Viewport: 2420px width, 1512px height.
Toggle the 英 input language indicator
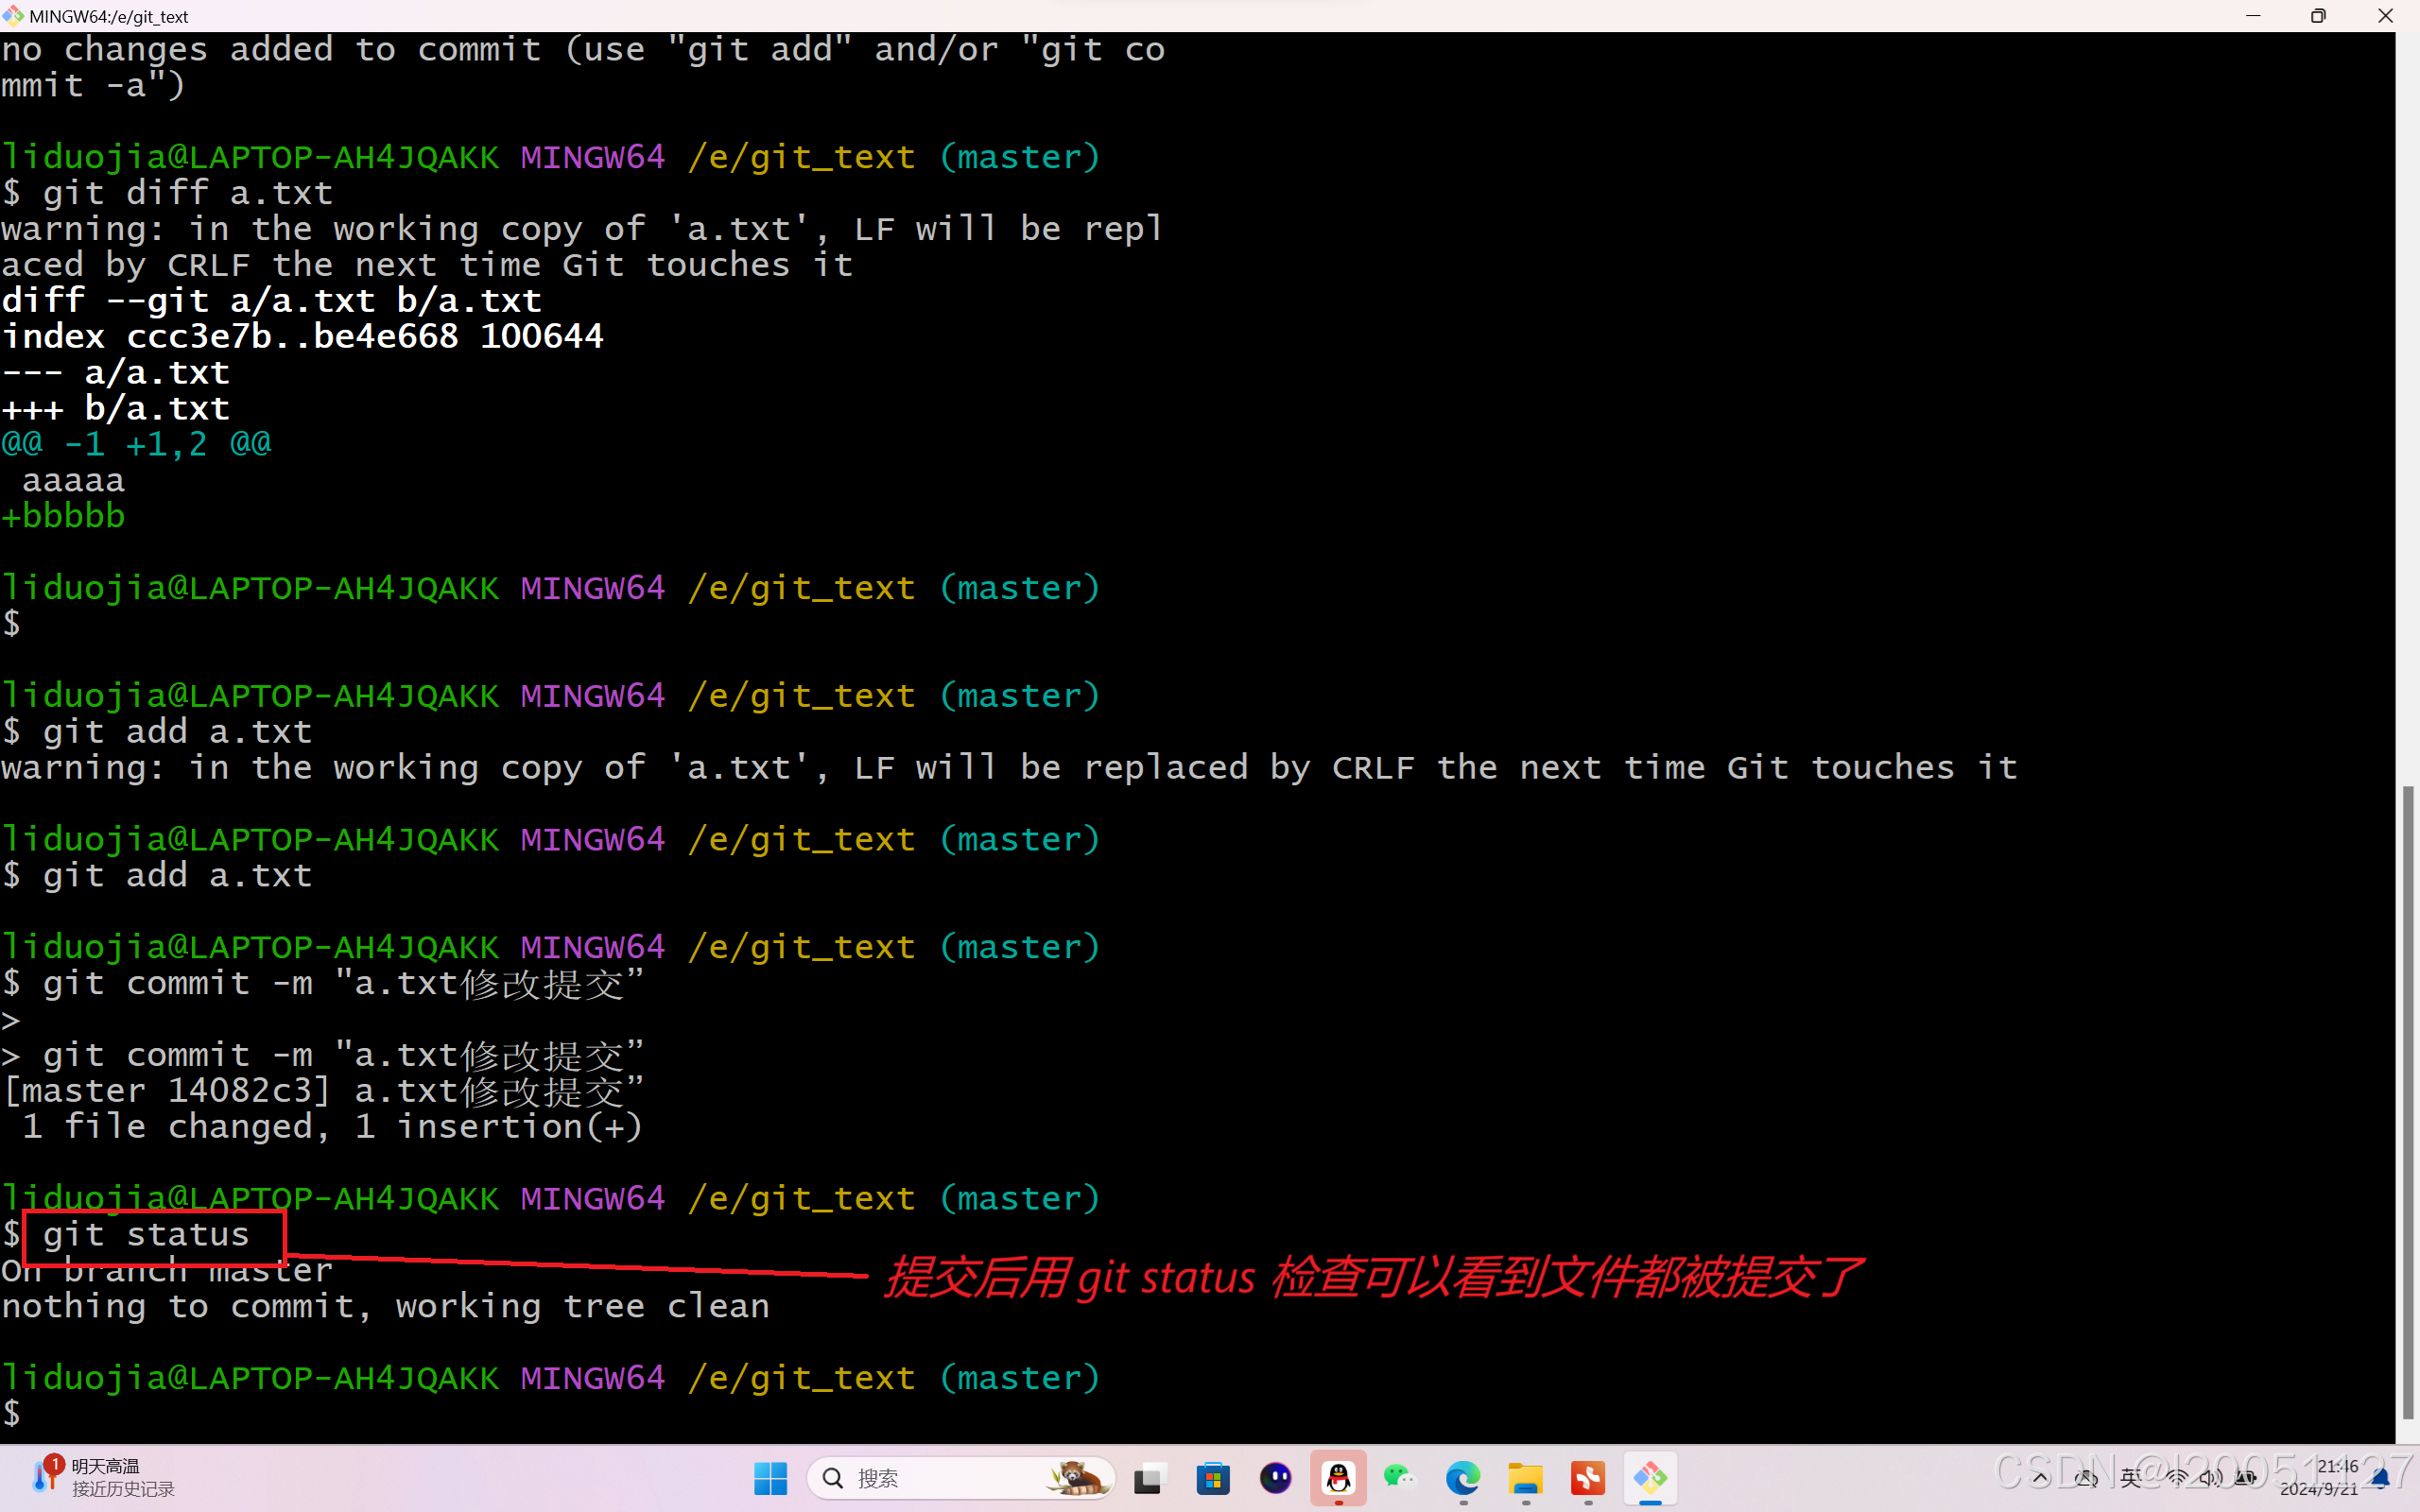pyautogui.click(x=2131, y=1478)
